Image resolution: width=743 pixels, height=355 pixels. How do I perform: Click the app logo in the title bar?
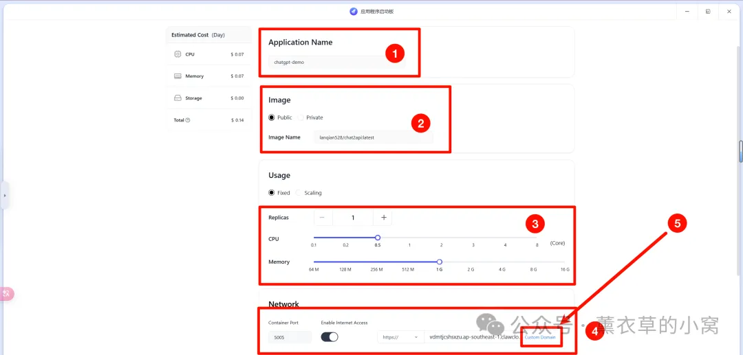tap(354, 12)
